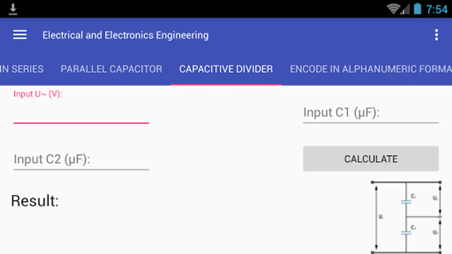Tap the Wi-Fi status icon

point(393,9)
